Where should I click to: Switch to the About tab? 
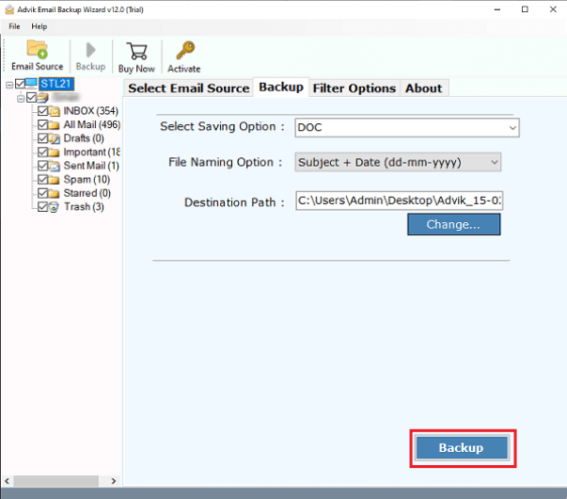pos(424,89)
